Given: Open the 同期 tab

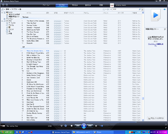Looking at the screenshot, I should point(101,5).
